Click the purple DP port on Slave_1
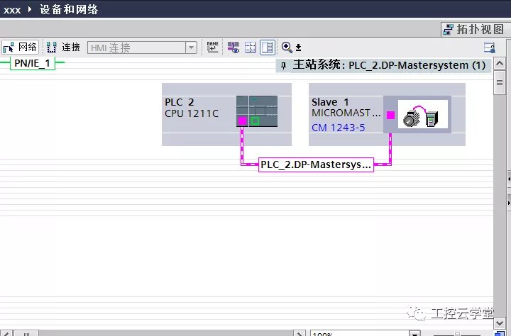 pos(390,115)
